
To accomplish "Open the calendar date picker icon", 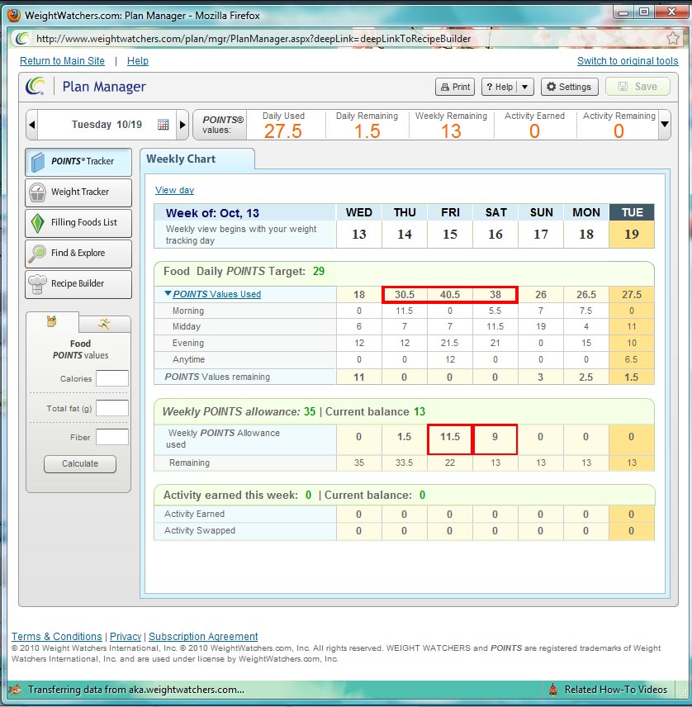I will [164, 125].
